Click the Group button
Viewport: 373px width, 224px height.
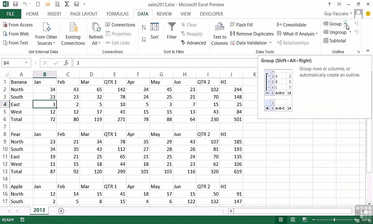point(332,24)
